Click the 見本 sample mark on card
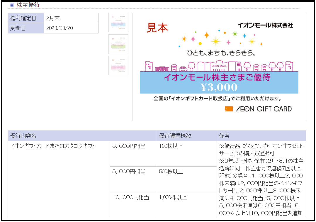The height and width of the screenshot is (222, 316). [157, 28]
